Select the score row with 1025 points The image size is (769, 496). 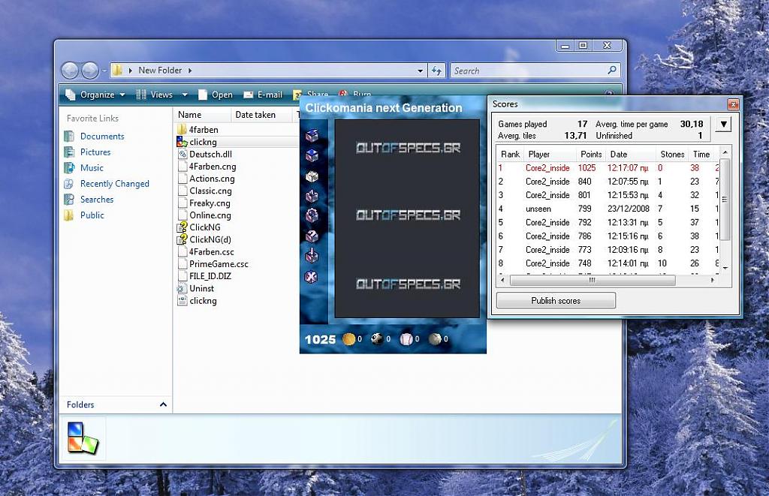608,167
